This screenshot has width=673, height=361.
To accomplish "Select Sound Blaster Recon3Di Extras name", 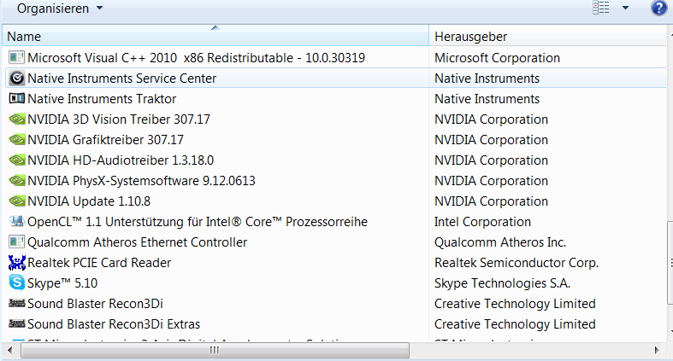I will click(114, 324).
